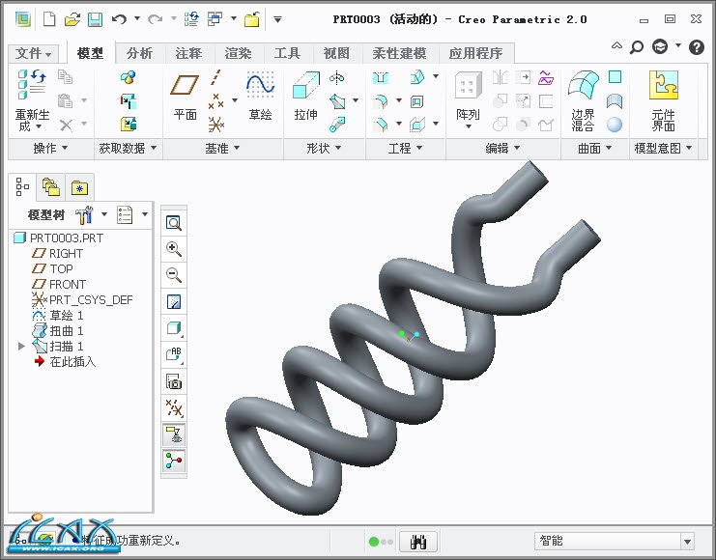Click the New file icon
Image resolution: width=716 pixels, height=560 pixels.
point(49,19)
